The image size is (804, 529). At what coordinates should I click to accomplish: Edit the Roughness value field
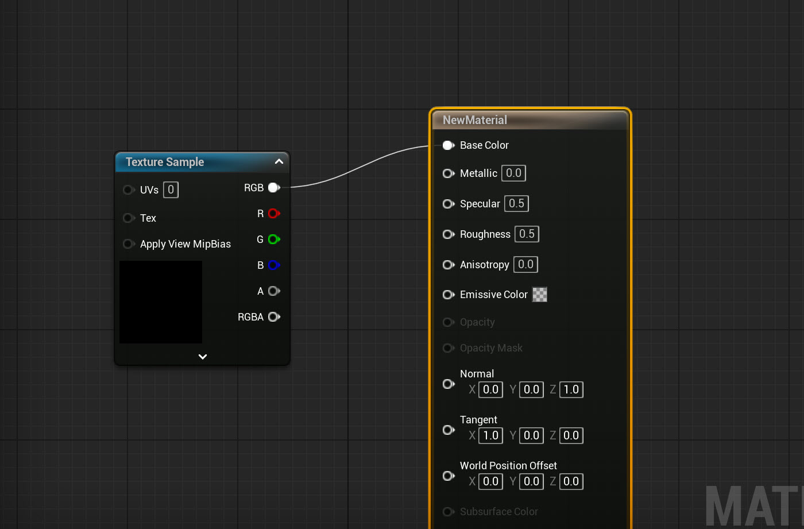[527, 234]
